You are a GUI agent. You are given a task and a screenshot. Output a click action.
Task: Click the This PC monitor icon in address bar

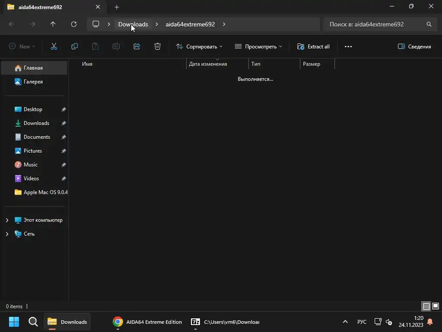pyautogui.click(x=96, y=24)
